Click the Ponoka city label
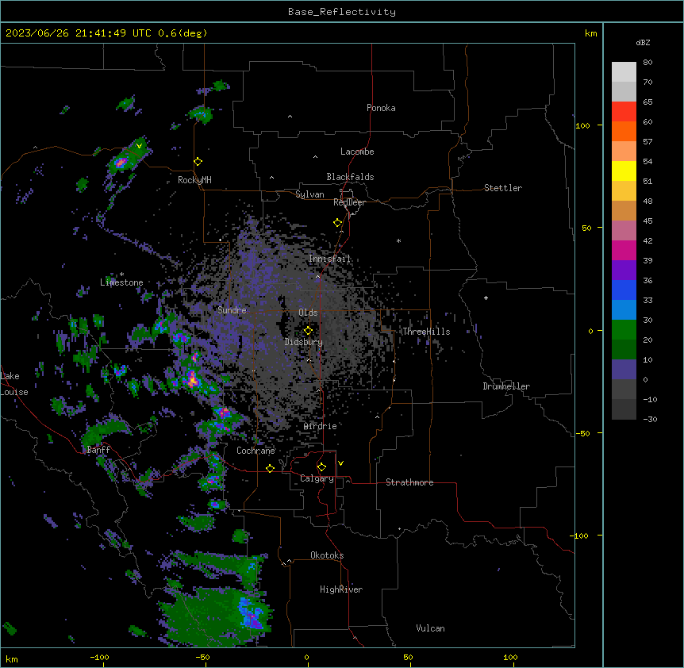The height and width of the screenshot is (668, 684). (x=381, y=108)
